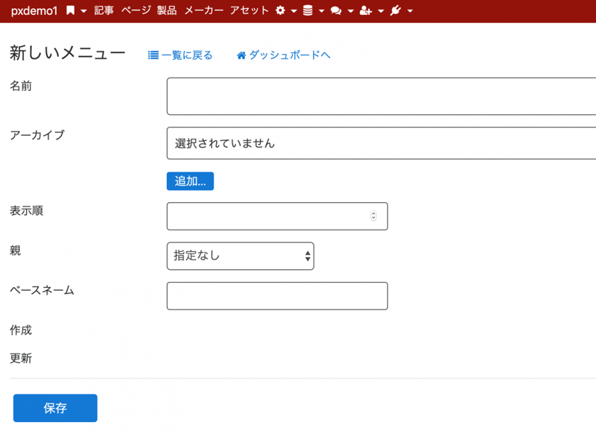Click the list icon beside 一覧に戻る
The width and height of the screenshot is (596, 431).
tap(153, 55)
